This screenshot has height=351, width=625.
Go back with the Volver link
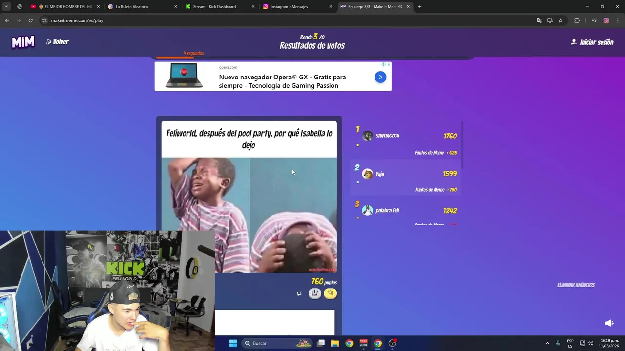pyautogui.click(x=58, y=42)
